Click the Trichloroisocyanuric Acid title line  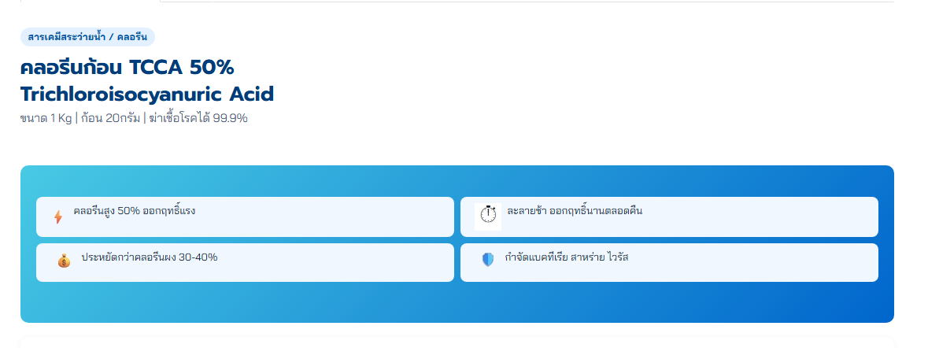click(x=146, y=94)
